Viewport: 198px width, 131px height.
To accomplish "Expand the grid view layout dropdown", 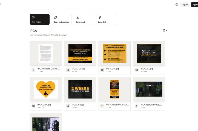I will pos(165,30).
